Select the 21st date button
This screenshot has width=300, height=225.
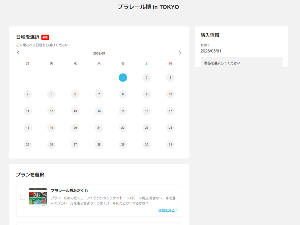(x=99, y=127)
